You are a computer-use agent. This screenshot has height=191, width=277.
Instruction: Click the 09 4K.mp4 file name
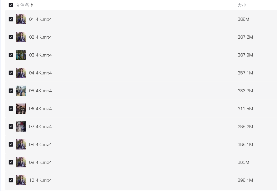40,162
